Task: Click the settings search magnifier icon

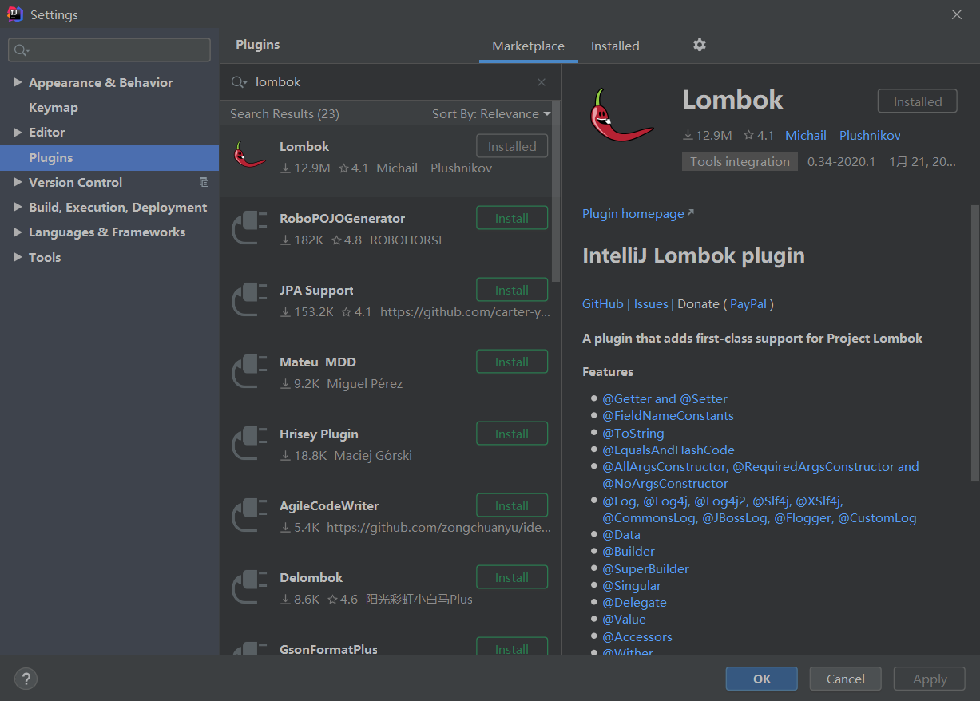Action: coord(22,50)
